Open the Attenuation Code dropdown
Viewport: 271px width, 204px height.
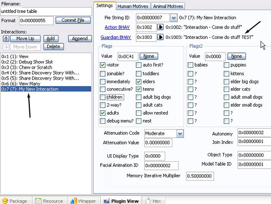point(180,134)
